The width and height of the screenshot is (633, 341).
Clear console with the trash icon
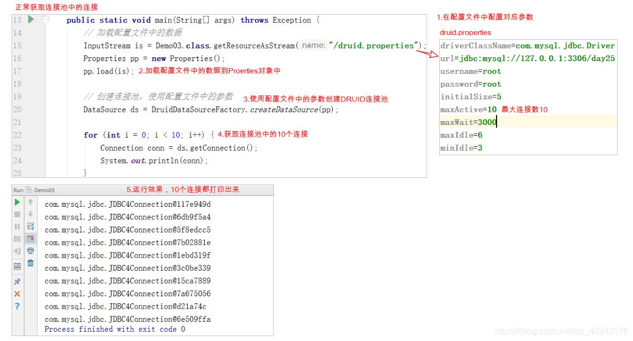30,263
